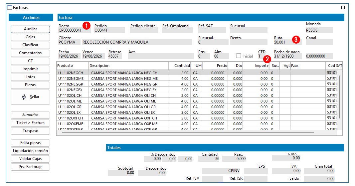Screen dimensions: 355x186
Task: Select product U11102OLIEX
Action: point(70,112)
